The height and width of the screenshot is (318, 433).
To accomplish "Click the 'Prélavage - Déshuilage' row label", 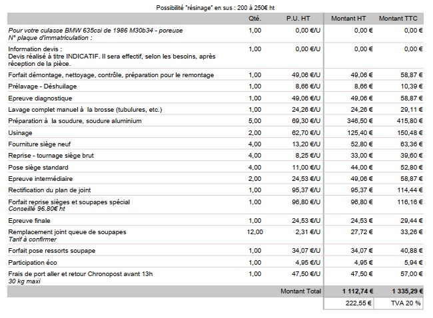I will click(x=44, y=86).
